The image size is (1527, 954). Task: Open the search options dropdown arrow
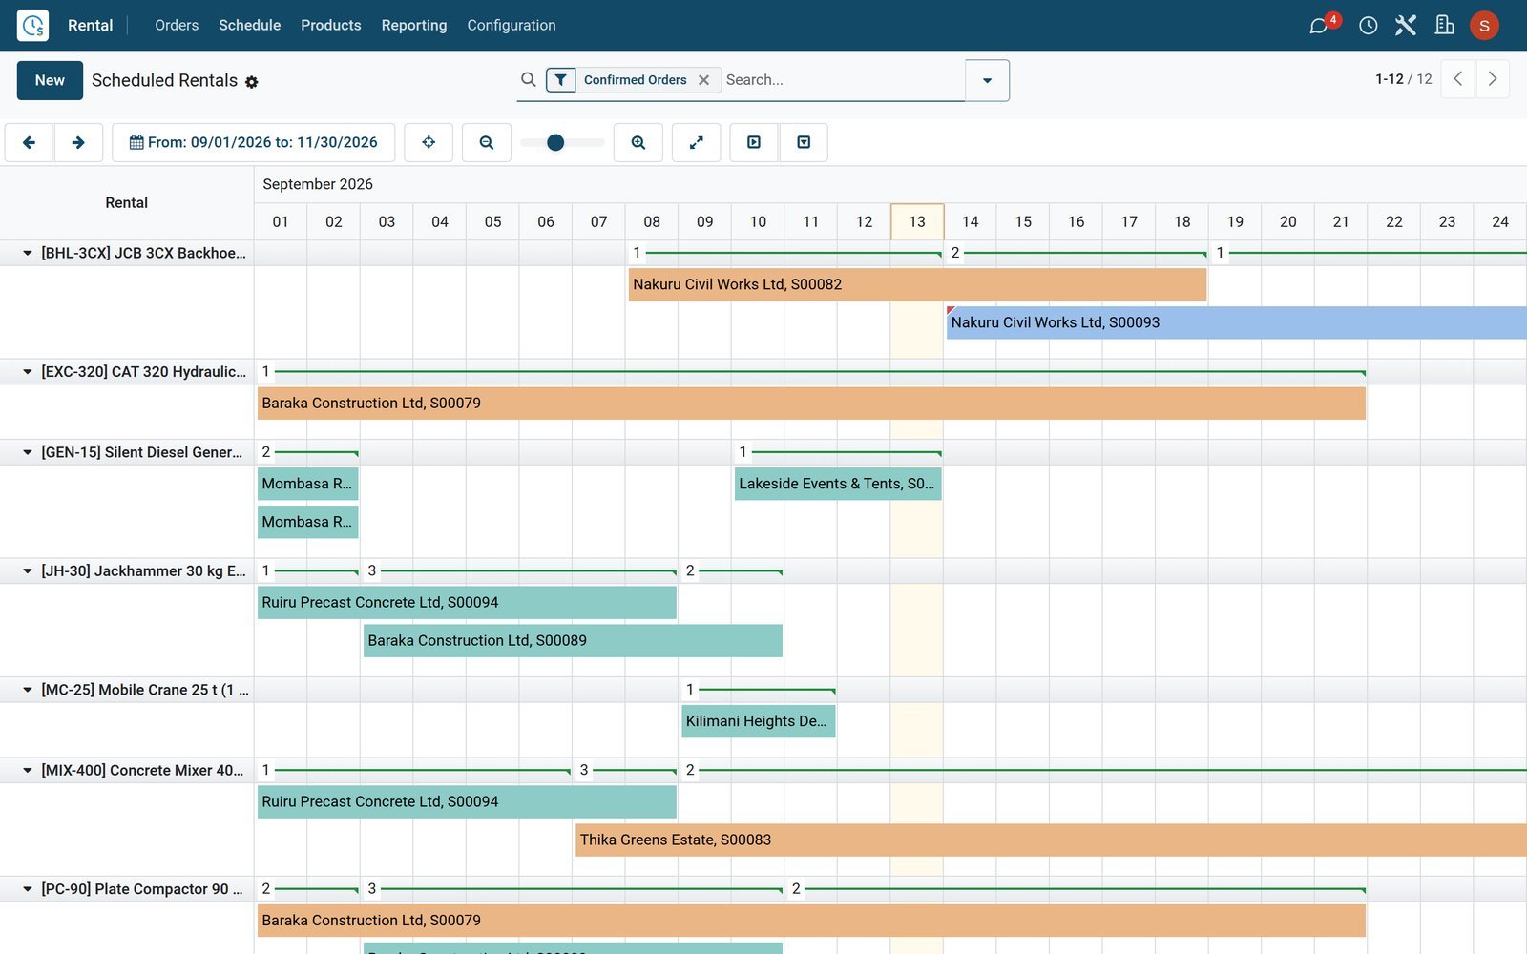987,80
